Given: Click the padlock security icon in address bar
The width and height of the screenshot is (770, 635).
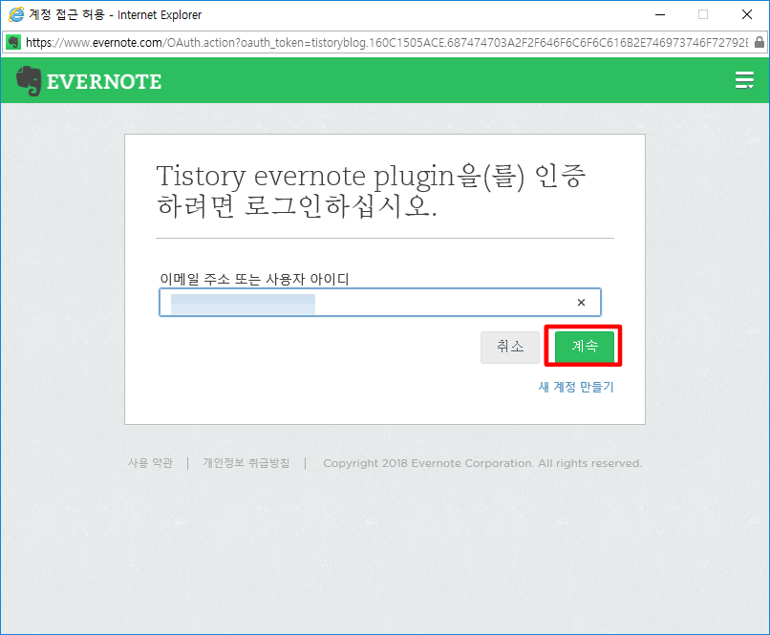Looking at the screenshot, I should click(x=759, y=42).
